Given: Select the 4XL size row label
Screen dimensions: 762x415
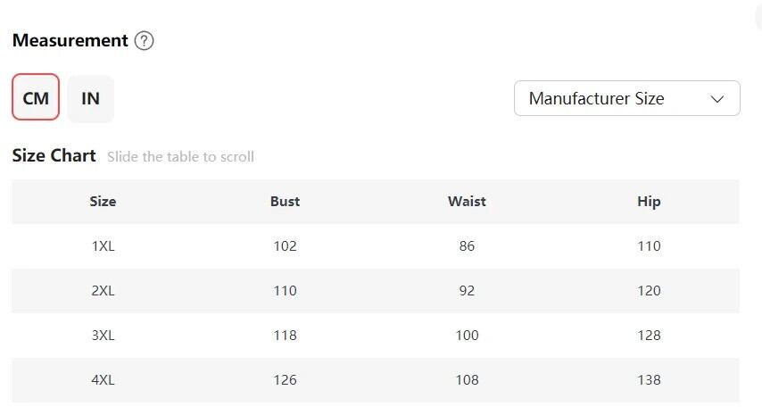Looking at the screenshot, I should click(x=103, y=380).
